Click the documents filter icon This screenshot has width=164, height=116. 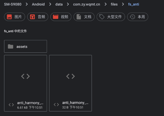pos(79,17)
